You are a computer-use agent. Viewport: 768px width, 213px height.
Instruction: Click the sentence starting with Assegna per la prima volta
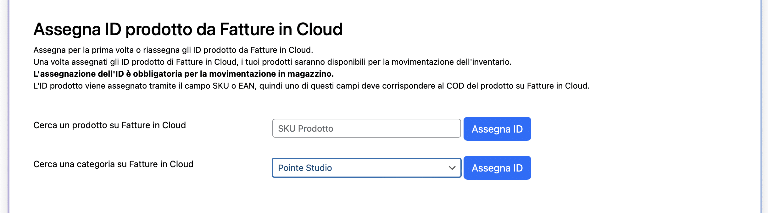[173, 50]
